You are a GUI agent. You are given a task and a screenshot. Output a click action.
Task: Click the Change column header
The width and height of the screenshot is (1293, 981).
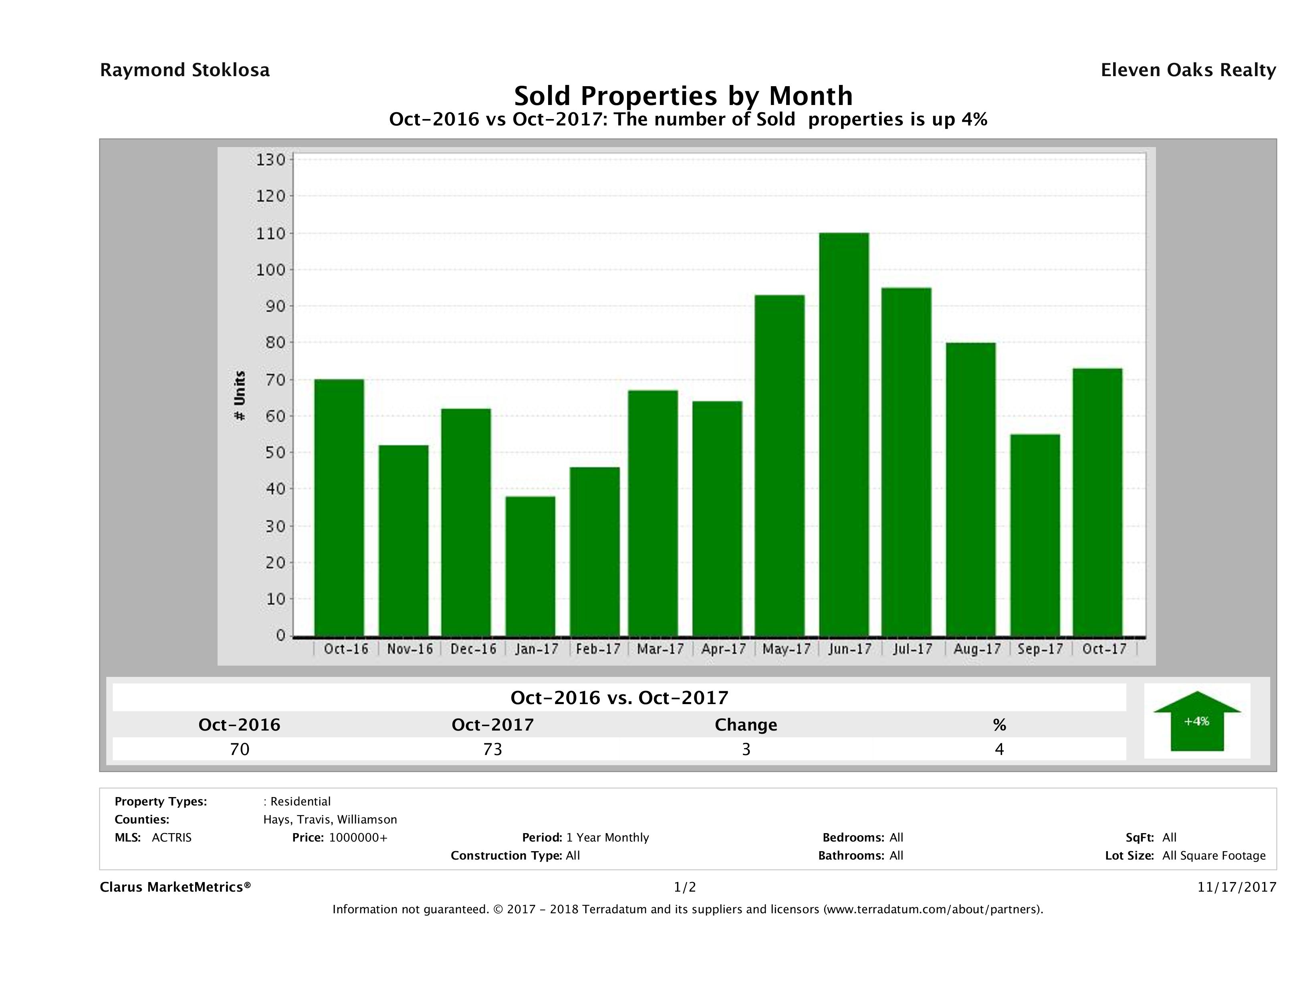(x=745, y=725)
